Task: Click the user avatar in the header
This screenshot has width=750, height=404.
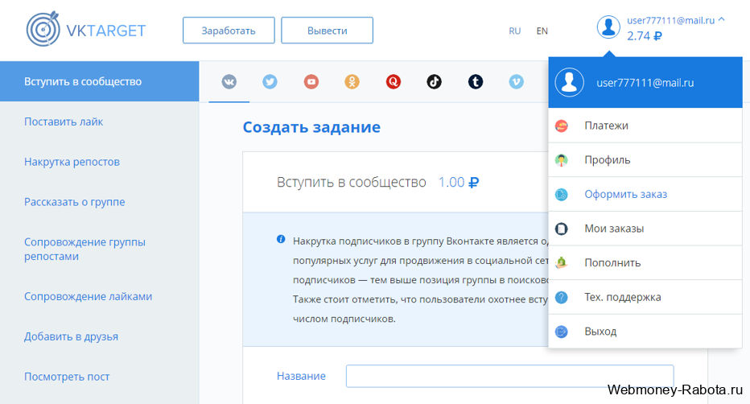Action: [x=608, y=27]
